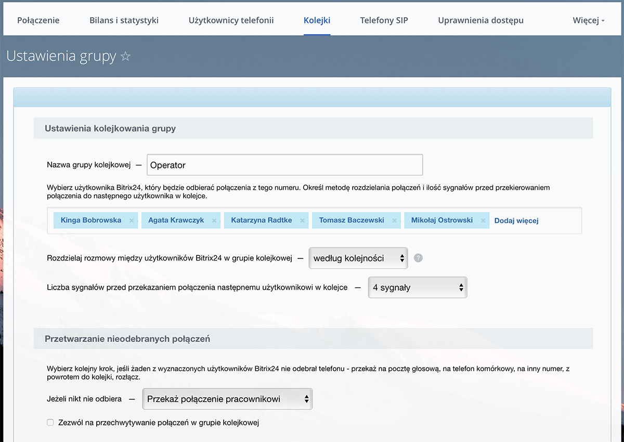The image size is (624, 442).
Task: Open the '4 sygnały' ring count dropdown
Action: pyautogui.click(x=418, y=288)
